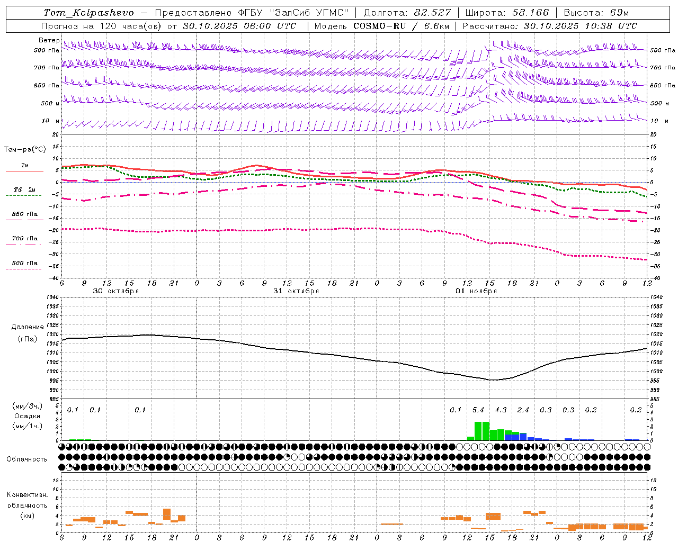678x542 pixels.
Task: Click the (мм/3ч.) unit label
Action: click(28, 406)
